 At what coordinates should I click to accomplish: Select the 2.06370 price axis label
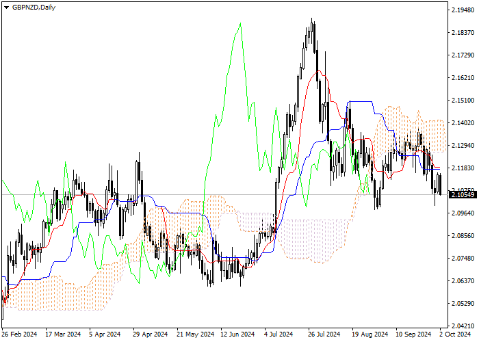pyautogui.click(x=463, y=280)
